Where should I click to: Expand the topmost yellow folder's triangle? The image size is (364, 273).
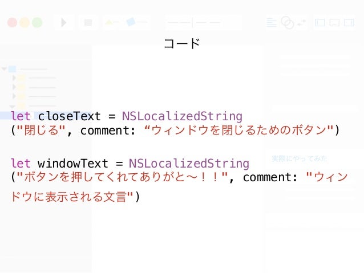[x=14, y=78]
